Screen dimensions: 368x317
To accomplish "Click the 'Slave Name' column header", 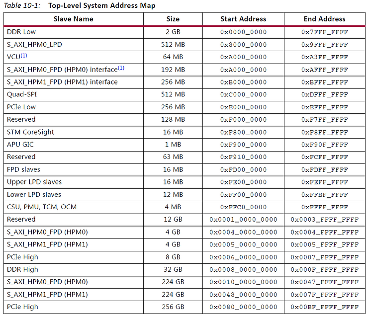I will pos(73,19).
